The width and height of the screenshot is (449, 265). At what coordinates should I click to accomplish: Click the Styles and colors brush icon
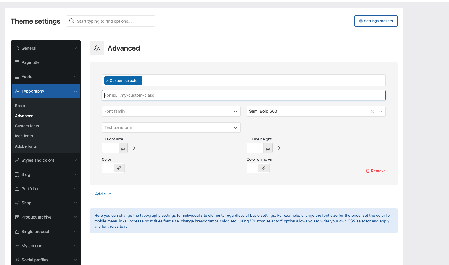coord(17,160)
